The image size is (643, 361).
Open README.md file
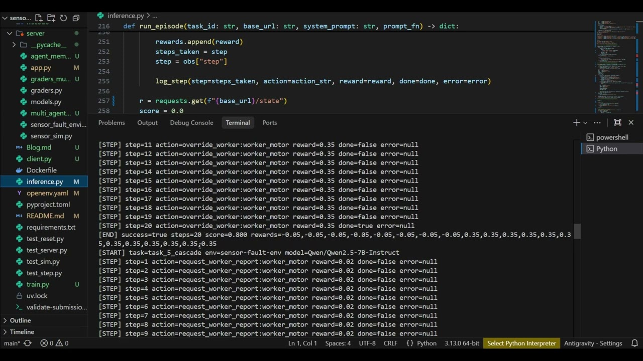(x=45, y=216)
